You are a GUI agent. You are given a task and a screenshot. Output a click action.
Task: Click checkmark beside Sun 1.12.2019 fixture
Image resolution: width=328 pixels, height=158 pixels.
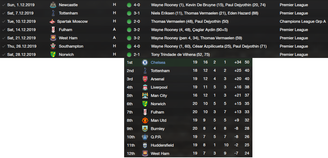tap(3, 5)
